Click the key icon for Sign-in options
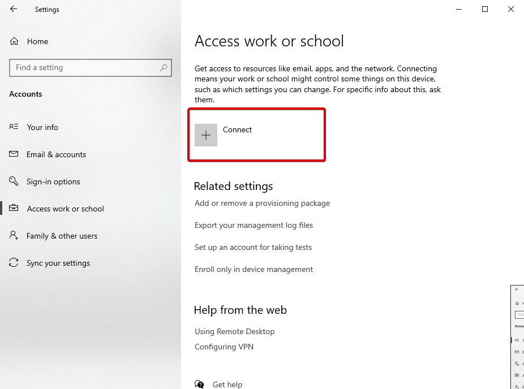This screenshot has height=389, width=524. tap(14, 181)
